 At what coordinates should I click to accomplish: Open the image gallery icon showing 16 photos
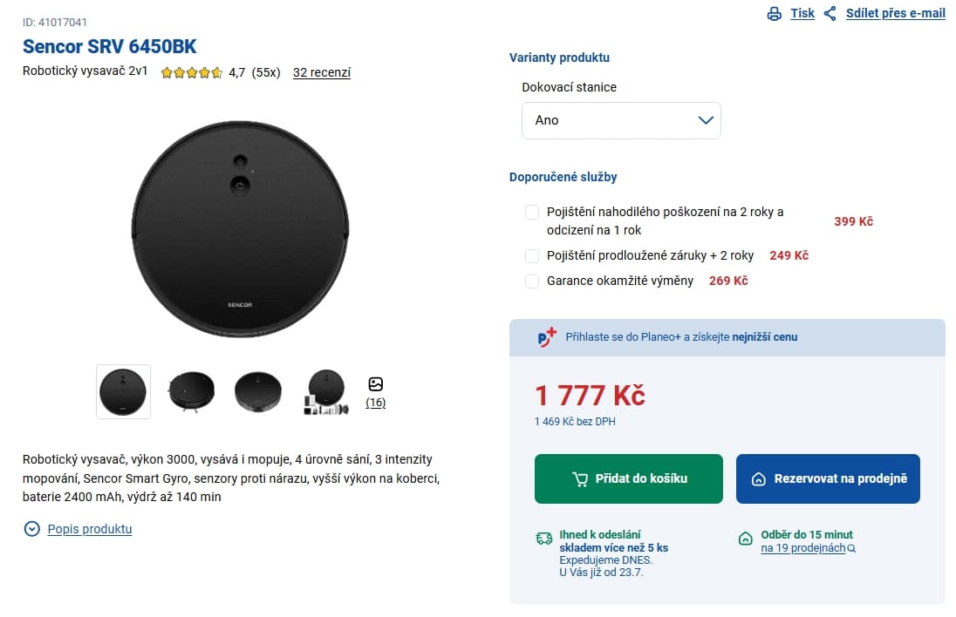(376, 383)
